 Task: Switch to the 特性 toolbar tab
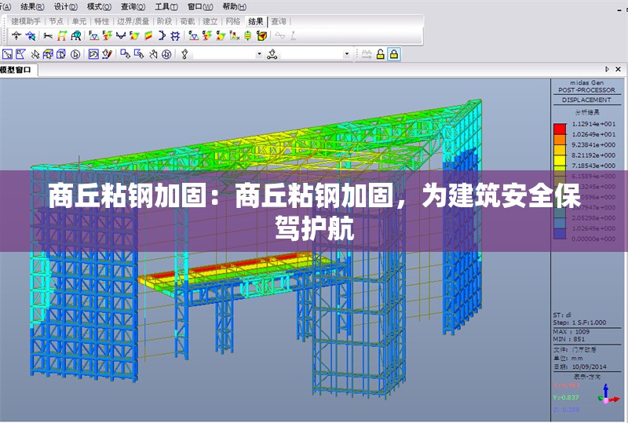pyautogui.click(x=102, y=21)
